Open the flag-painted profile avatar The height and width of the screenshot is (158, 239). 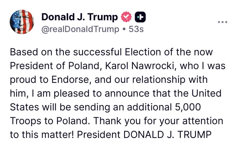[x=22, y=22]
